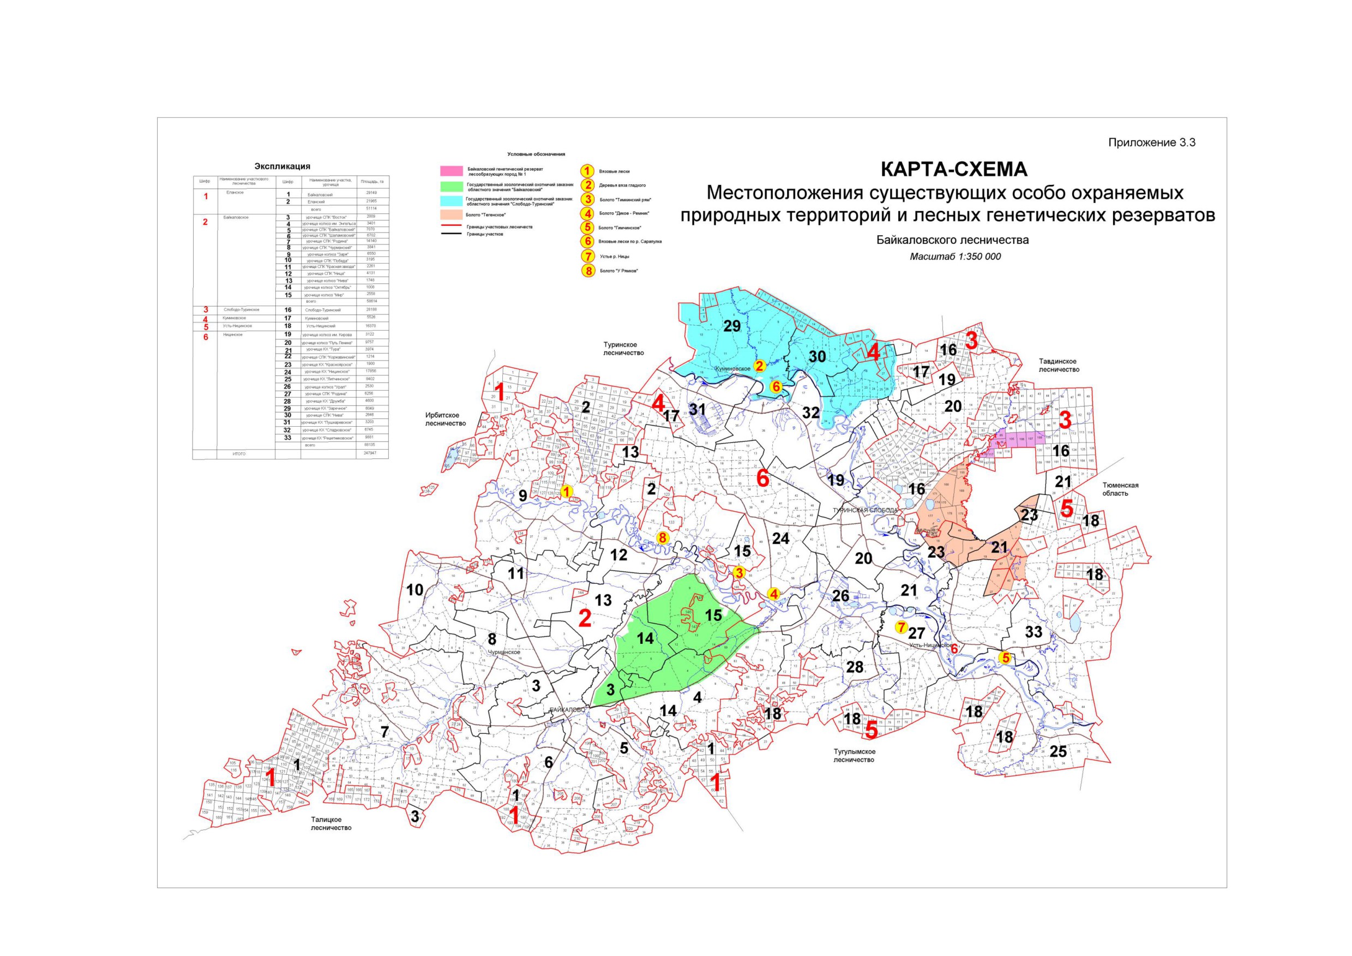Click table row урочище КХ "Решетниковское"
Image resolution: width=1352 pixels, height=956 pixels.
click(332, 438)
